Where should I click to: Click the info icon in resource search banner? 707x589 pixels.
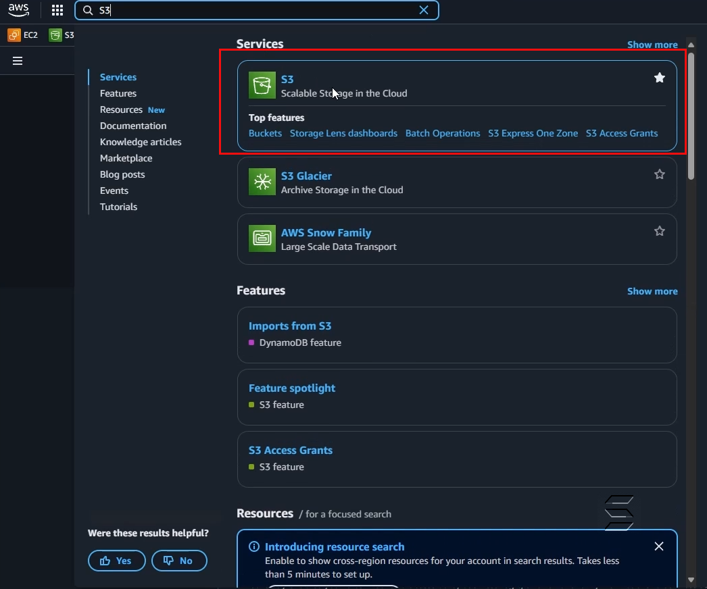254,546
